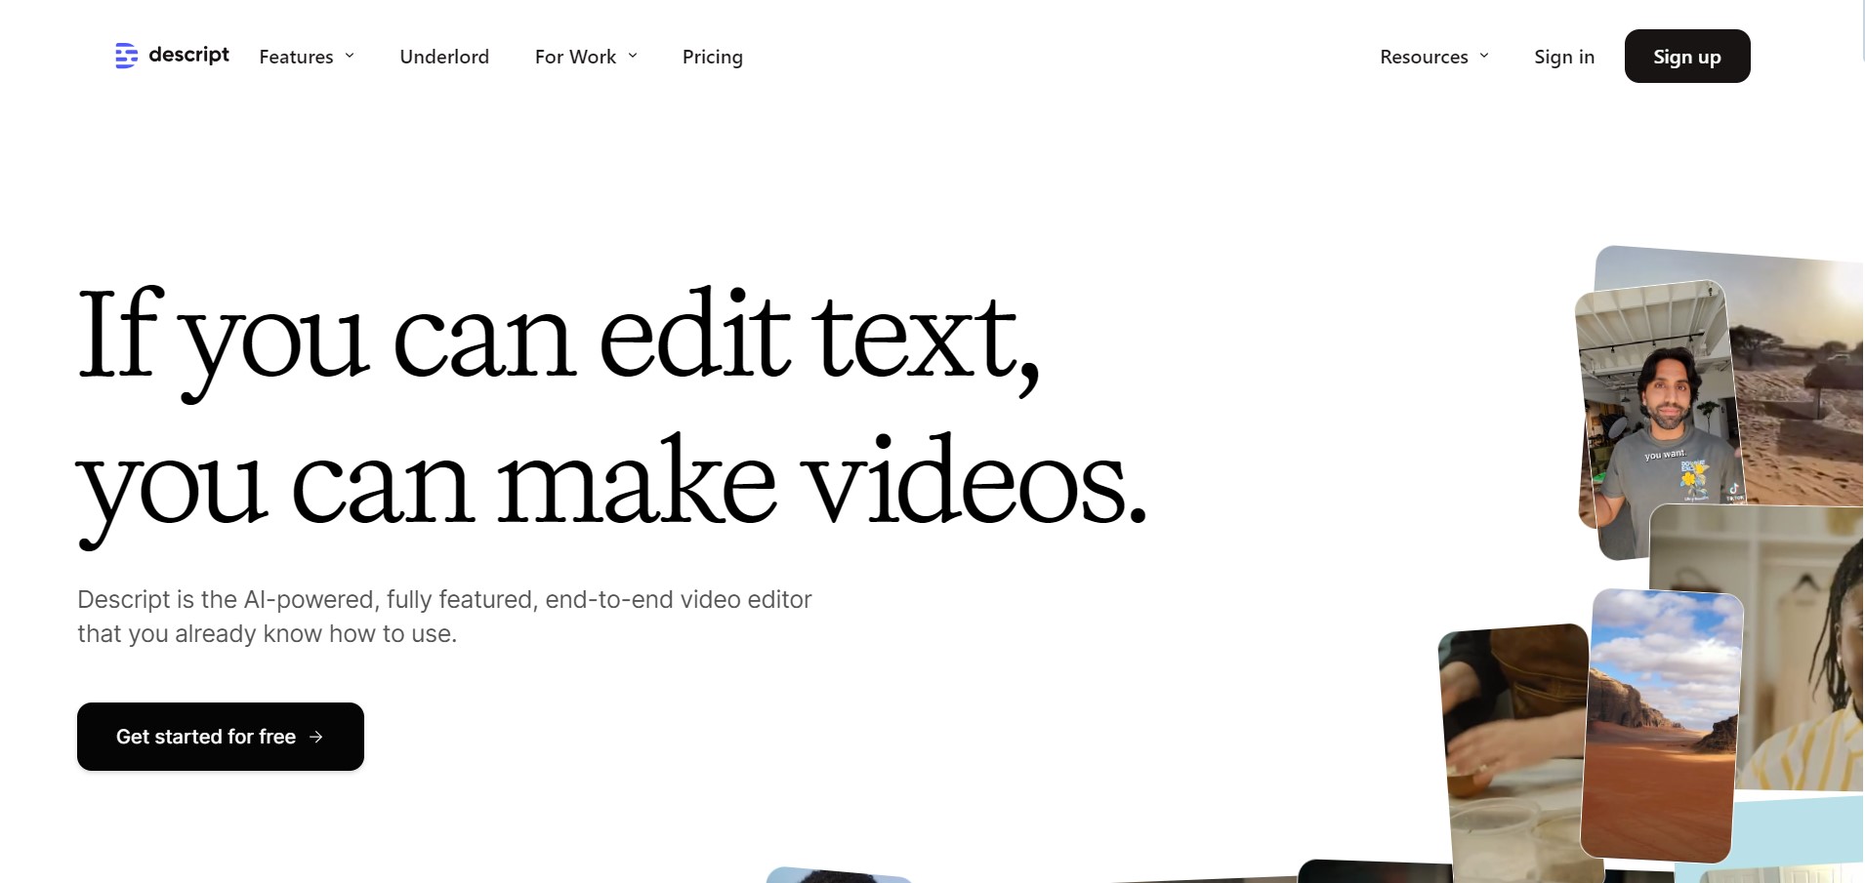This screenshot has height=883, width=1865.
Task: Open the Pricing page
Action: (712, 57)
